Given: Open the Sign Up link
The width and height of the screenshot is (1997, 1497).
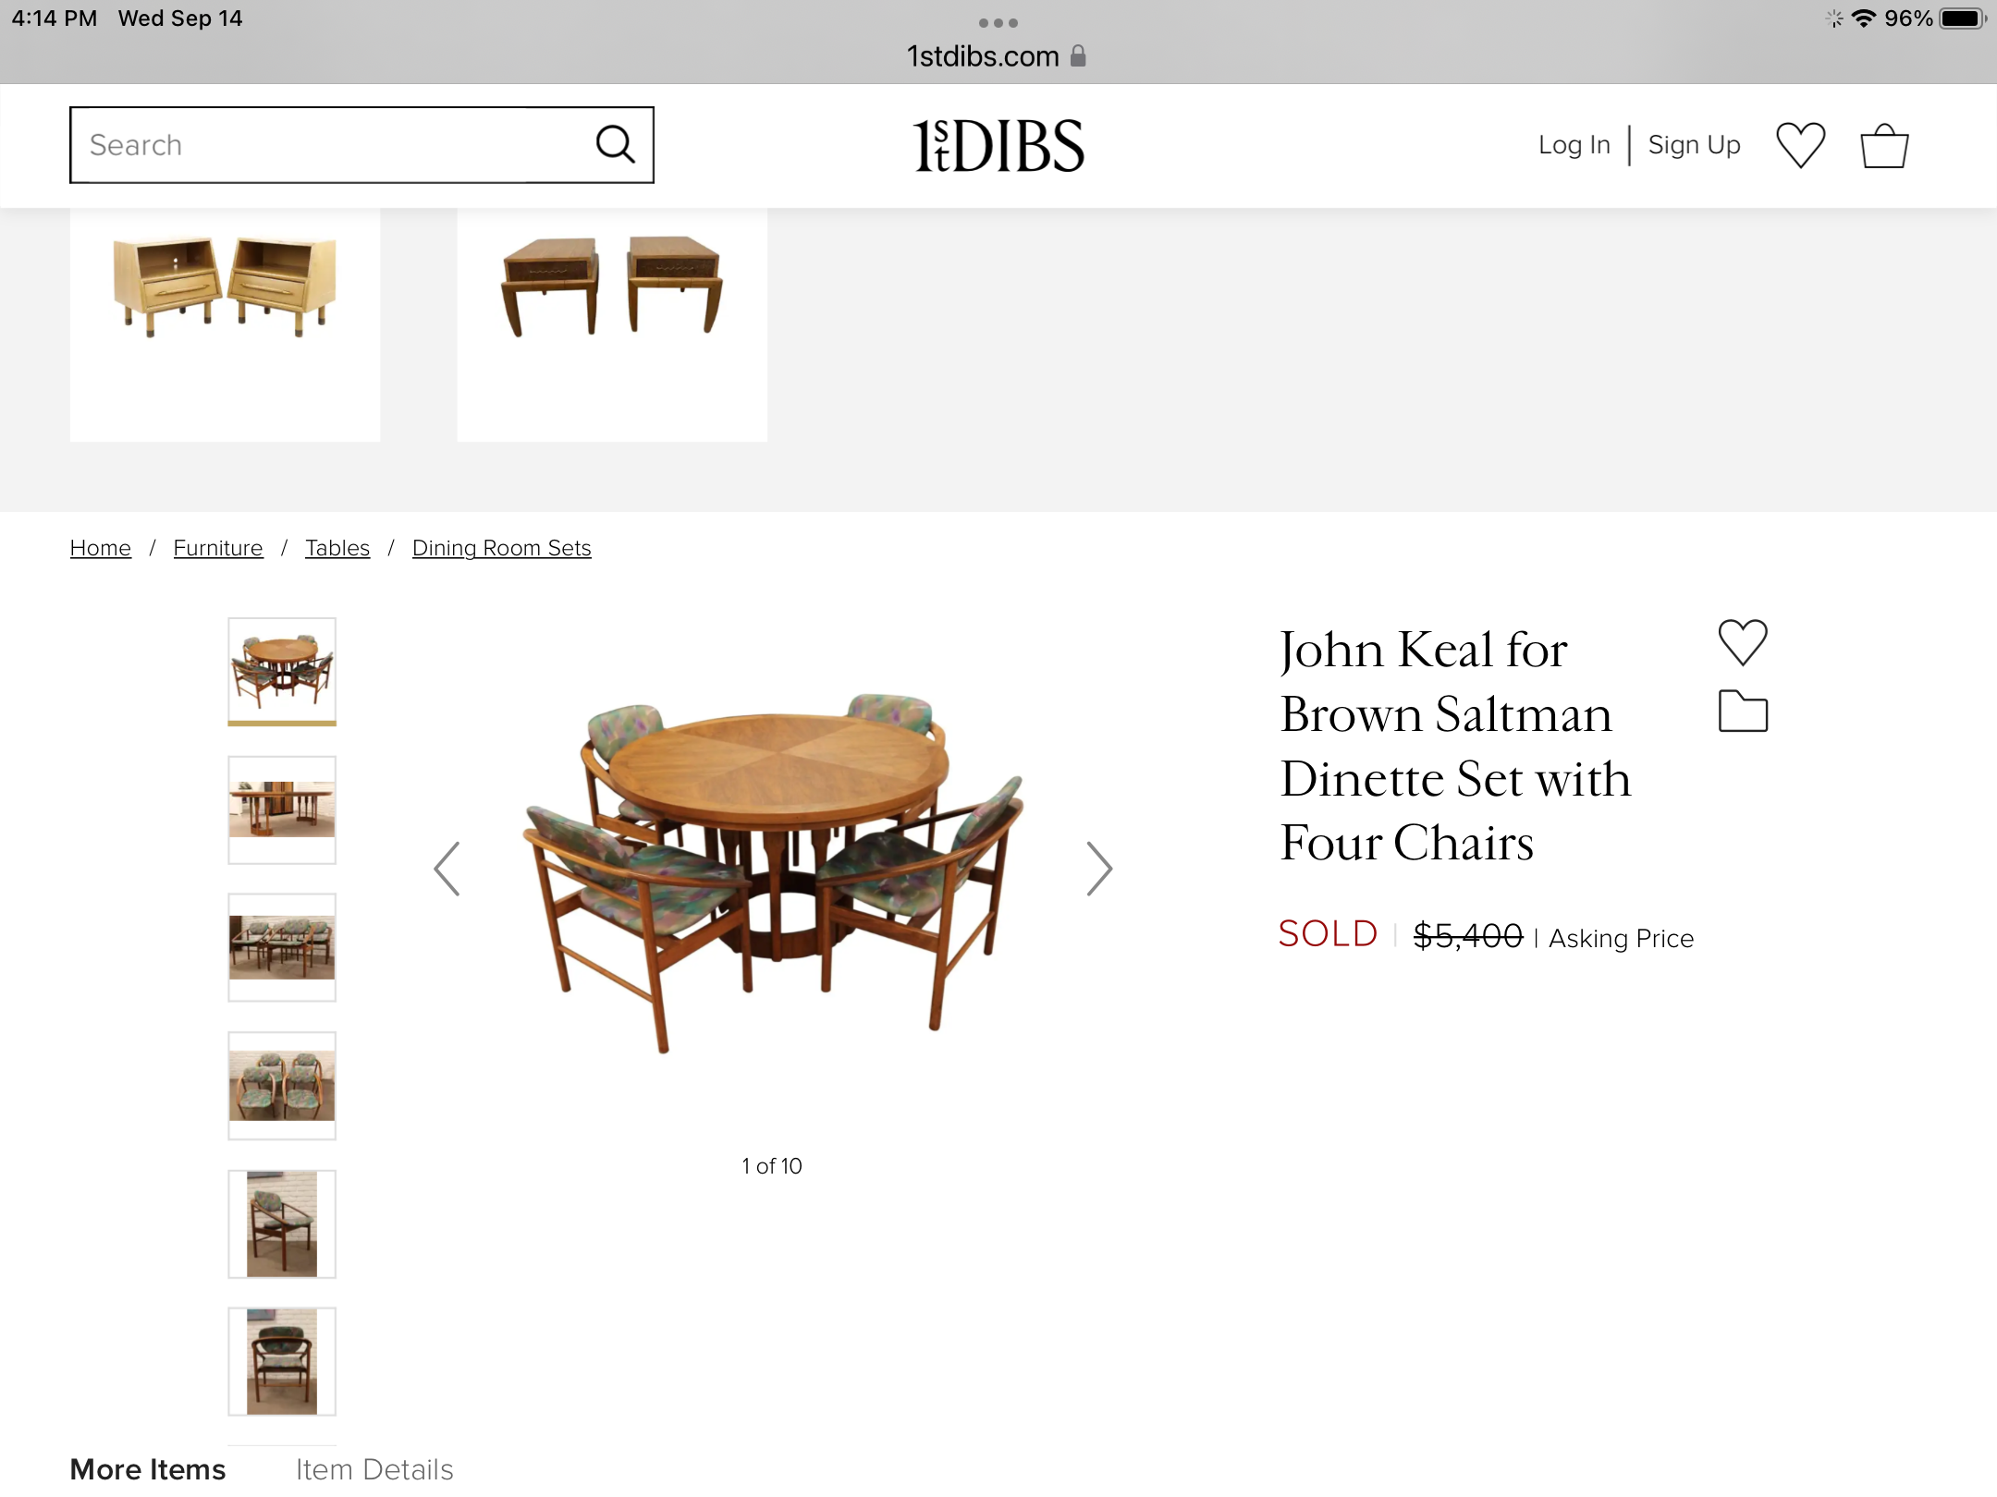Looking at the screenshot, I should click(1694, 145).
